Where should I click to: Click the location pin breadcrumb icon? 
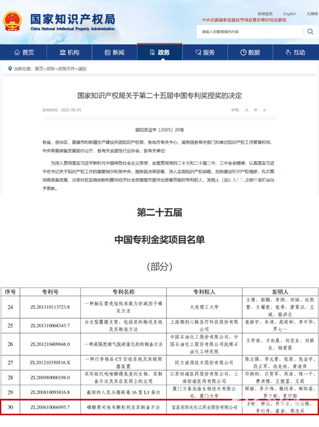(10, 69)
